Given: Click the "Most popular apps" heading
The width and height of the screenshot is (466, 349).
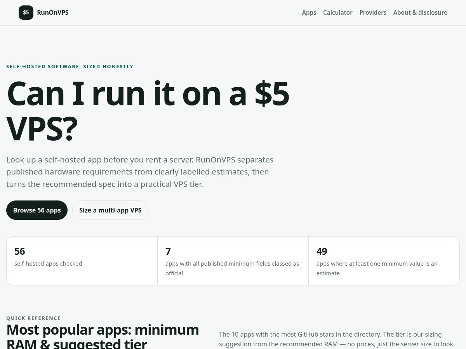Looking at the screenshot, I should (x=103, y=337).
